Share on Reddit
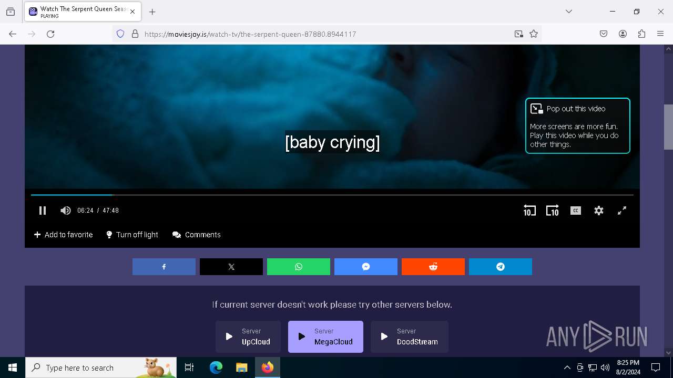The width and height of the screenshot is (673, 378). point(433,267)
